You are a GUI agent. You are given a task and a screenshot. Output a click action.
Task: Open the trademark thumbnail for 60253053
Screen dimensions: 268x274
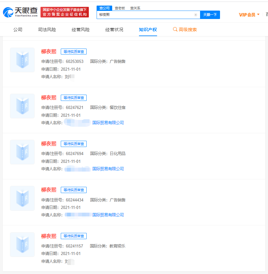click(22, 60)
